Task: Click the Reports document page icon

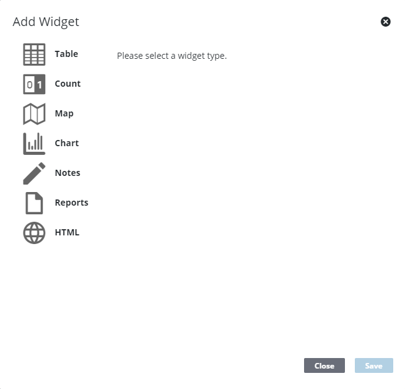Action: pos(34,203)
